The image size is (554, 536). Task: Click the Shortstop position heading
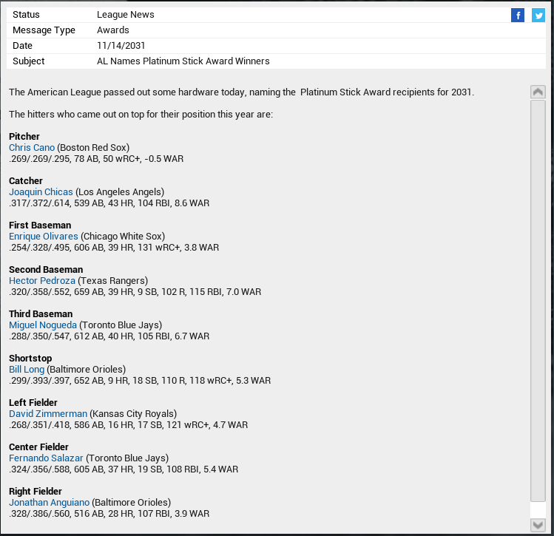[30, 359]
